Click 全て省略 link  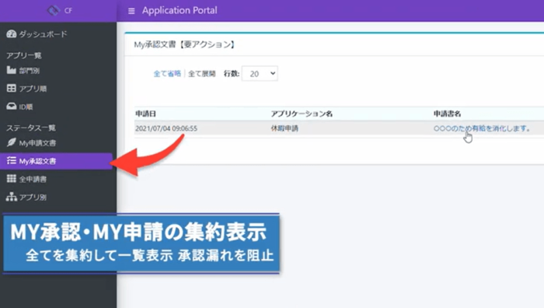[x=167, y=74]
